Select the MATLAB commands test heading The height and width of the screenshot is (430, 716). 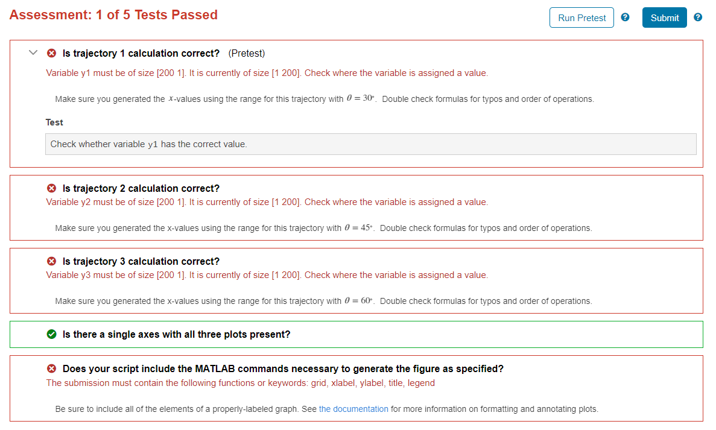[283, 368]
